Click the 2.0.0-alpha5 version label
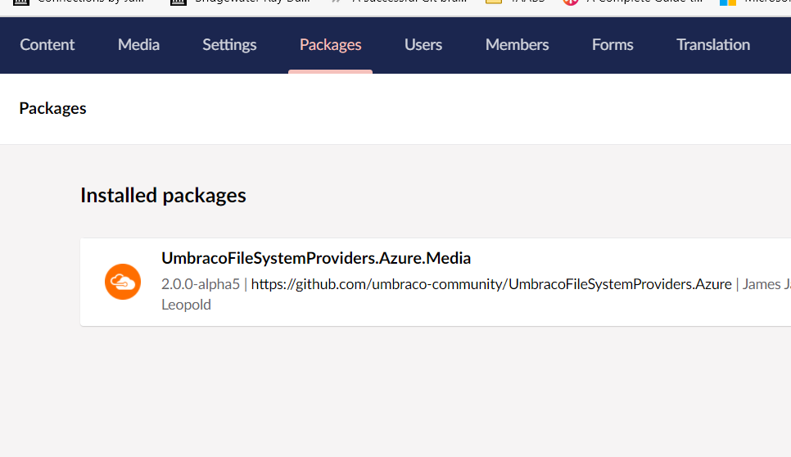 click(201, 285)
